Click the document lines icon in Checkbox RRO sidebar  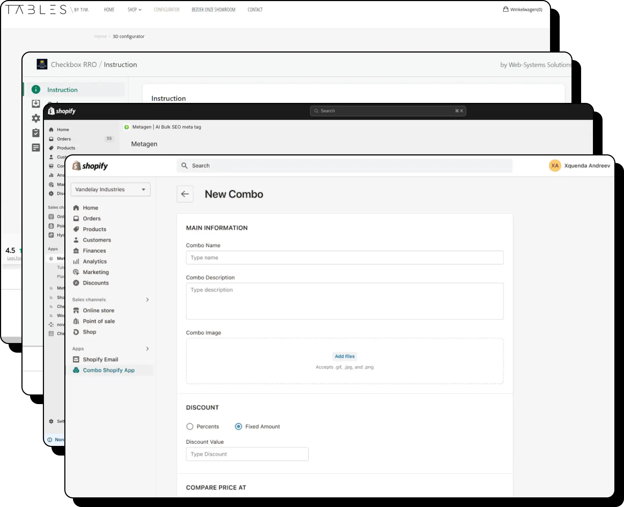coord(36,148)
